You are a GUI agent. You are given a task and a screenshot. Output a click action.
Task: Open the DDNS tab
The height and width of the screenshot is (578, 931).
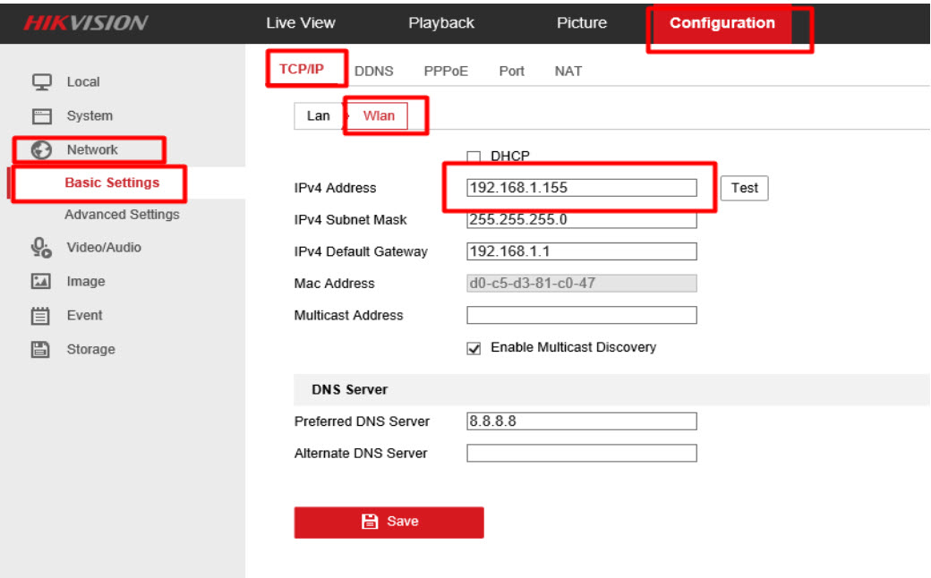(373, 72)
